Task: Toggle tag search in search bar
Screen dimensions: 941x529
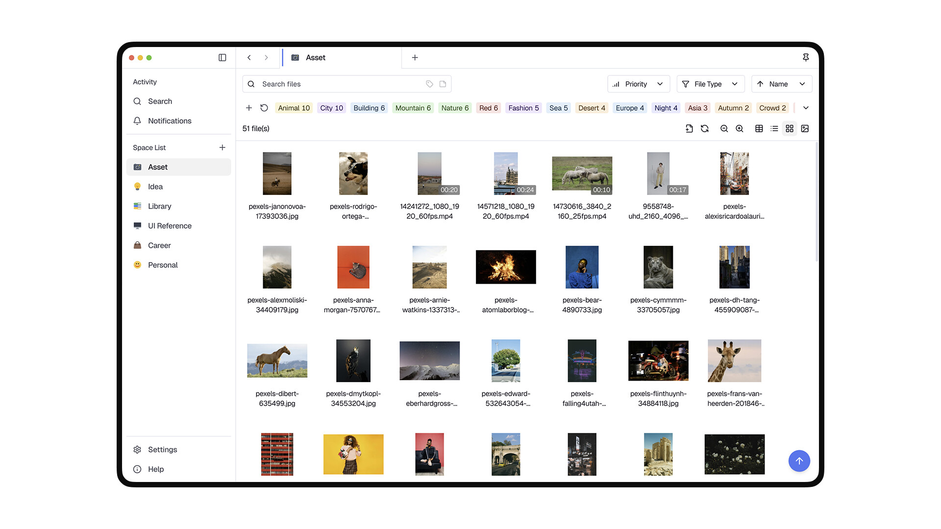Action: pos(429,84)
